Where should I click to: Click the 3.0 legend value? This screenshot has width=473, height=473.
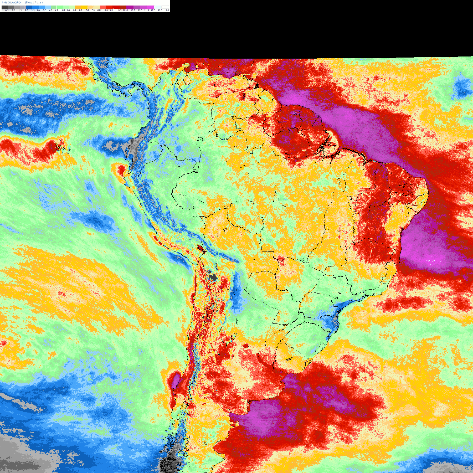[x=38, y=10]
